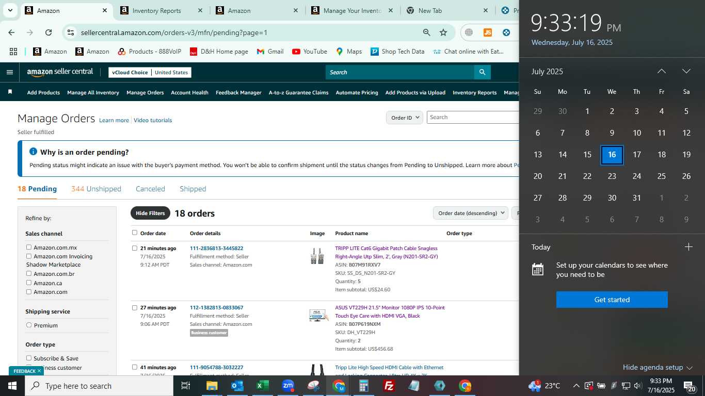Click the July 2025 month header

coord(547,71)
